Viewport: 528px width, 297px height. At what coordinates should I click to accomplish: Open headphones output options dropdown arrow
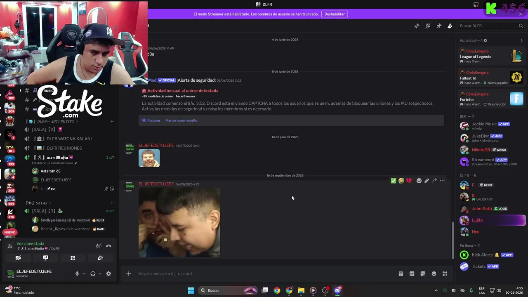click(100, 273)
